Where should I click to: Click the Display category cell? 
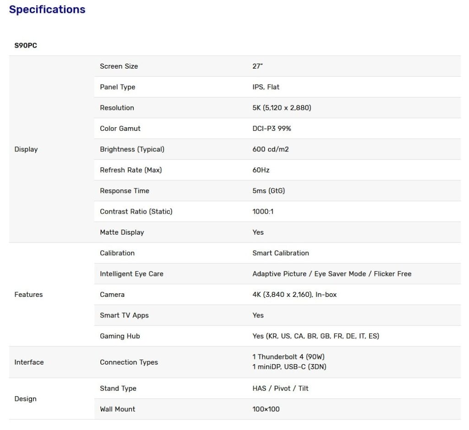pos(26,149)
